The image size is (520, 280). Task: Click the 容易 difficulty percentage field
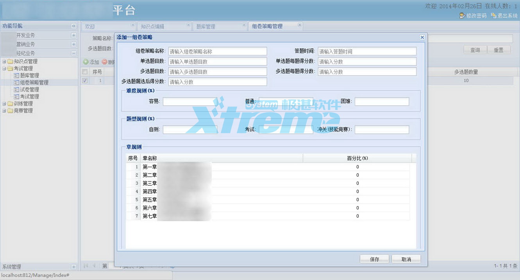point(190,101)
